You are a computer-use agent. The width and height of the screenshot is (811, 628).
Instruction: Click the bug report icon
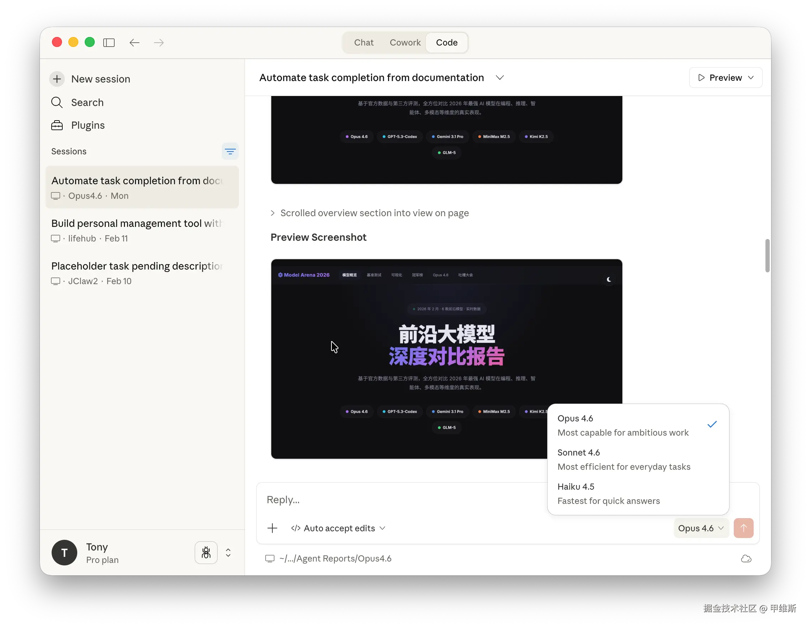pos(206,553)
